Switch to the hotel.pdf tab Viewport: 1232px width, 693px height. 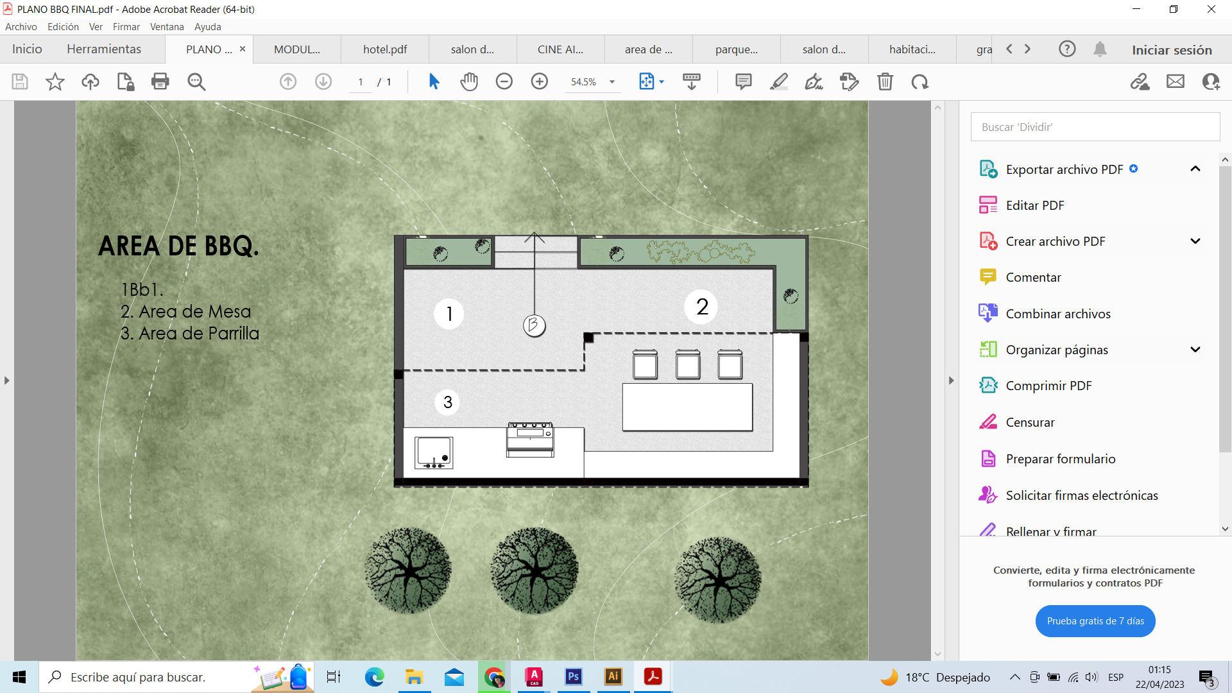click(x=384, y=49)
